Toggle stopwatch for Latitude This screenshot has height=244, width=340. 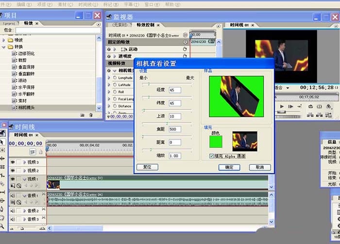tap(115, 85)
